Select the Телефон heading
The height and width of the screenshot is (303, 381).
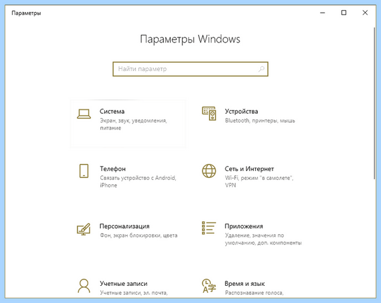(113, 168)
